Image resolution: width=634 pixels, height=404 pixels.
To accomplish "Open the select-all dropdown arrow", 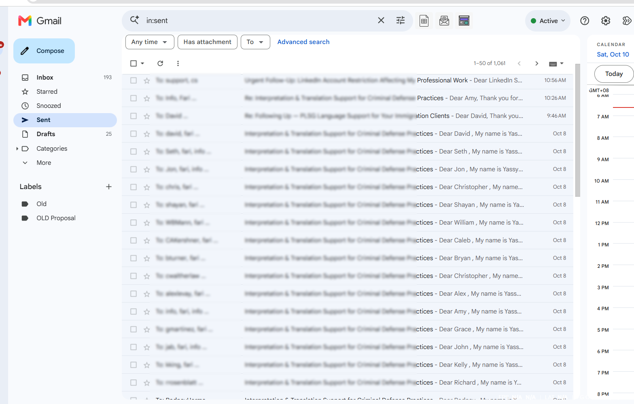I will click(142, 63).
